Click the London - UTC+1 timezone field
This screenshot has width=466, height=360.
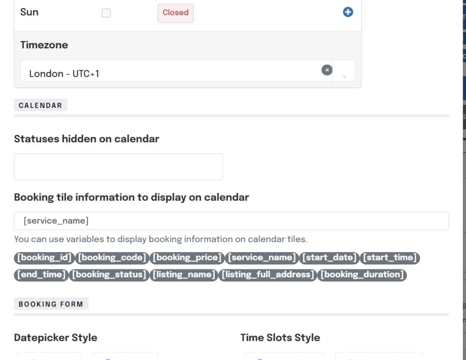tap(173, 73)
